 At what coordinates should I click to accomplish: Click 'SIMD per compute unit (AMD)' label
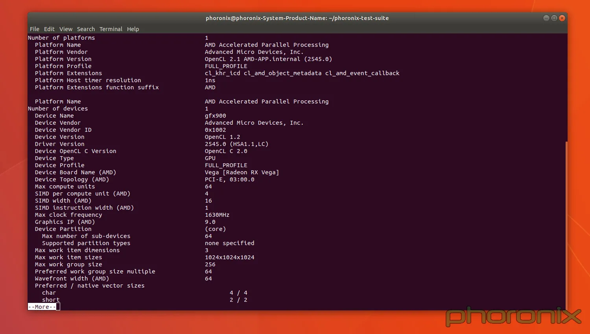coord(83,194)
